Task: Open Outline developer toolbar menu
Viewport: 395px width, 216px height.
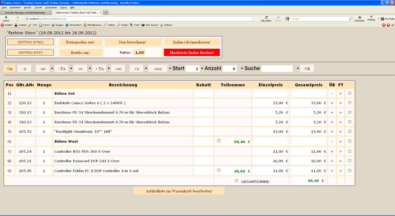Action: 109,25
